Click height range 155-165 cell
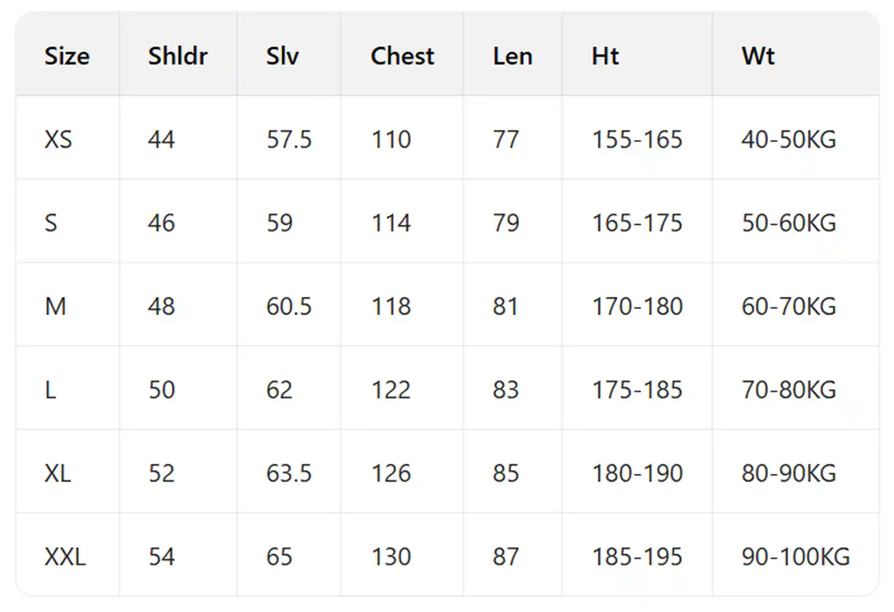 point(637,140)
